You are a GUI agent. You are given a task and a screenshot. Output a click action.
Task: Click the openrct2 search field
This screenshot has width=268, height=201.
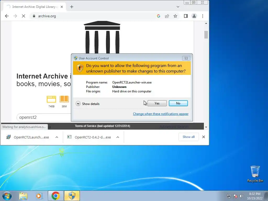44,118
